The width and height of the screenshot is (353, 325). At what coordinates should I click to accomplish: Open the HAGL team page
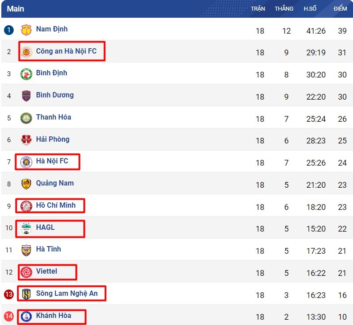click(46, 227)
